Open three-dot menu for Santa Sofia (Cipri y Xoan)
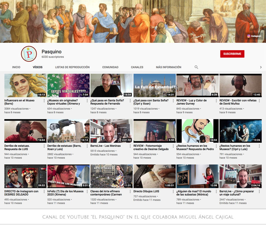The width and height of the screenshot is (266, 225). tap(173, 101)
